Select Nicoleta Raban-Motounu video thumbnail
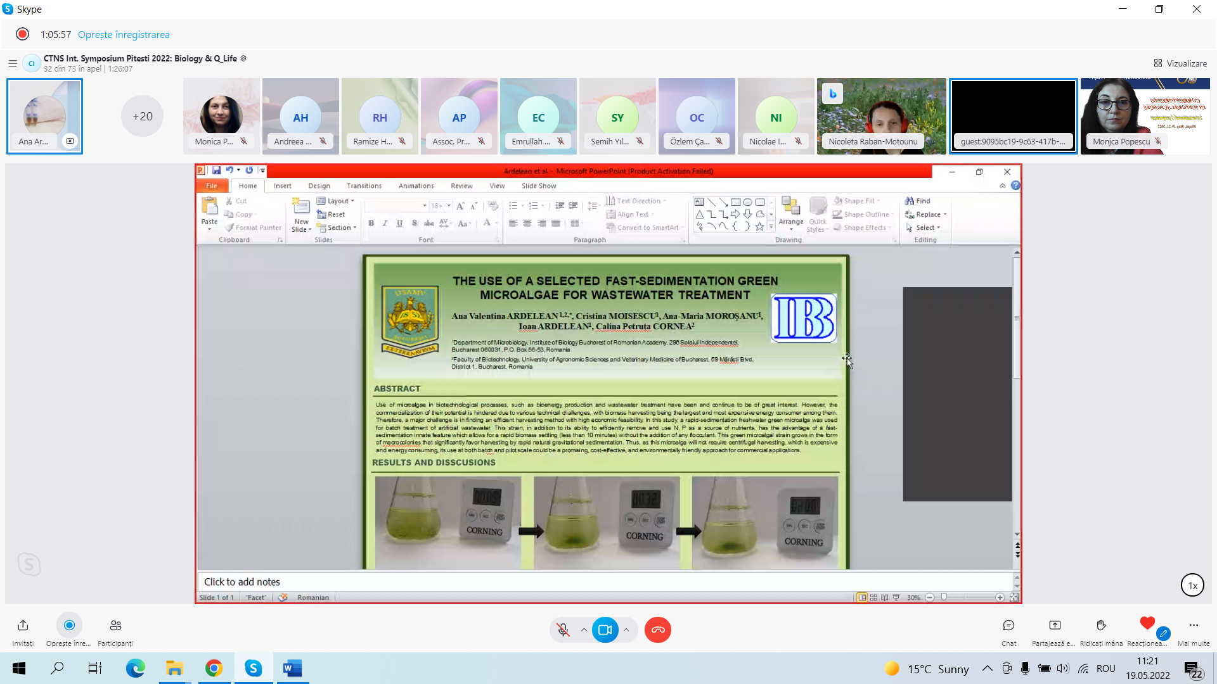Screen dimensions: 1217x684 881,116
